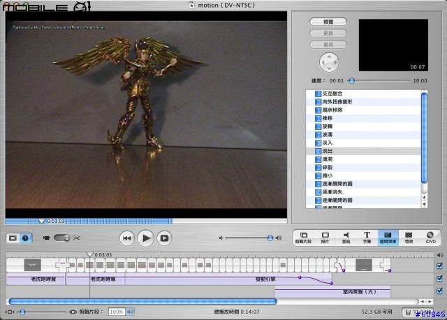Select the 向外扭曲變形 transition
Screen dimensions: 447x320
tap(363, 102)
